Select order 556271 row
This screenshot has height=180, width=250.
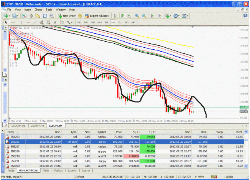point(124,161)
